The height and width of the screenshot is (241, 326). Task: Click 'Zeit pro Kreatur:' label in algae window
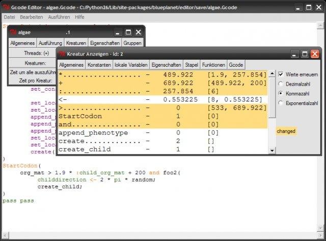pyautogui.click(x=35, y=81)
